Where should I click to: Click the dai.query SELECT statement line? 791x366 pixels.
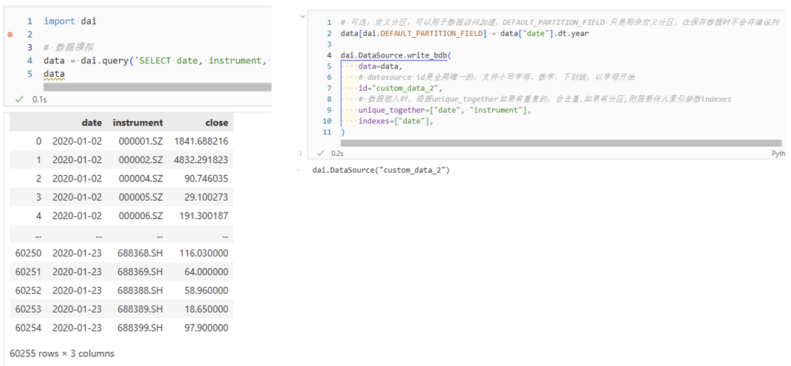pyautogui.click(x=155, y=61)
